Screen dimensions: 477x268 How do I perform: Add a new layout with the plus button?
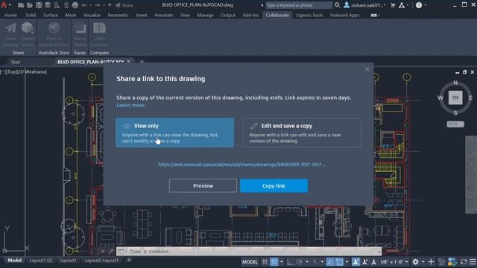[x=129, y=260]
